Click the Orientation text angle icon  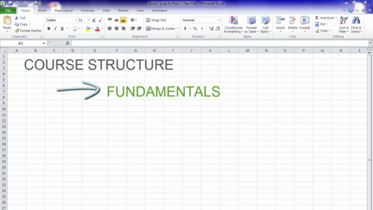click(133, 20)
